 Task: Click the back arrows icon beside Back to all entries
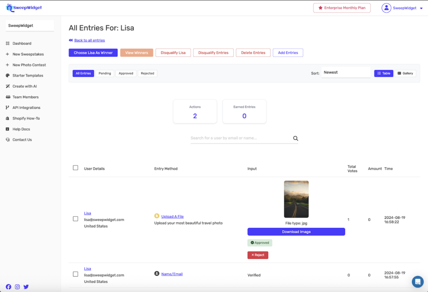coord(71,41)
